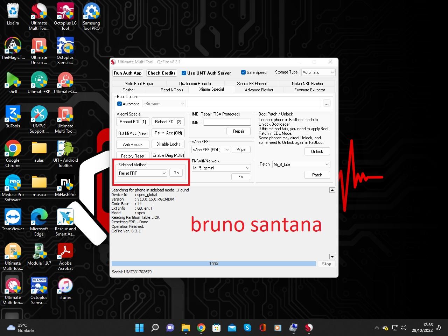Click the Unlock bootloader button
448x336 pixels.
tap(317, 152)
